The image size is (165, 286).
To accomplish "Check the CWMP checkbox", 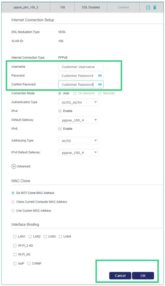I will coord(29,263).
